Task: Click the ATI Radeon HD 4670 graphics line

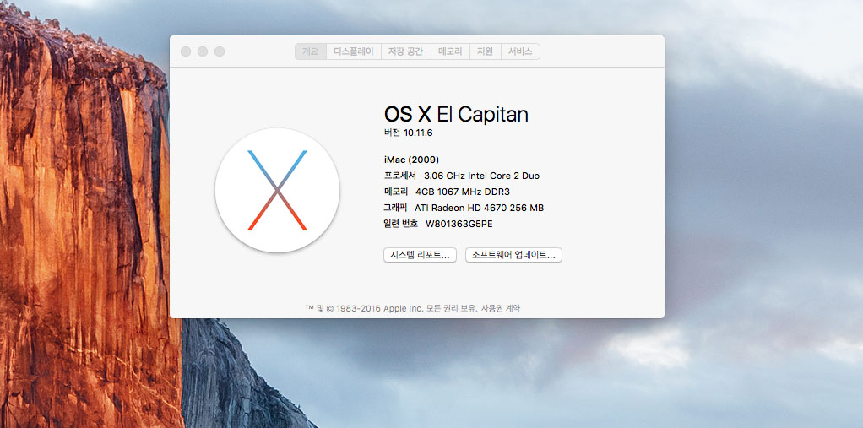Action: 479,208
